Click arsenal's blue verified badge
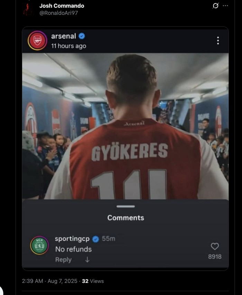 (x=81, y=36)
